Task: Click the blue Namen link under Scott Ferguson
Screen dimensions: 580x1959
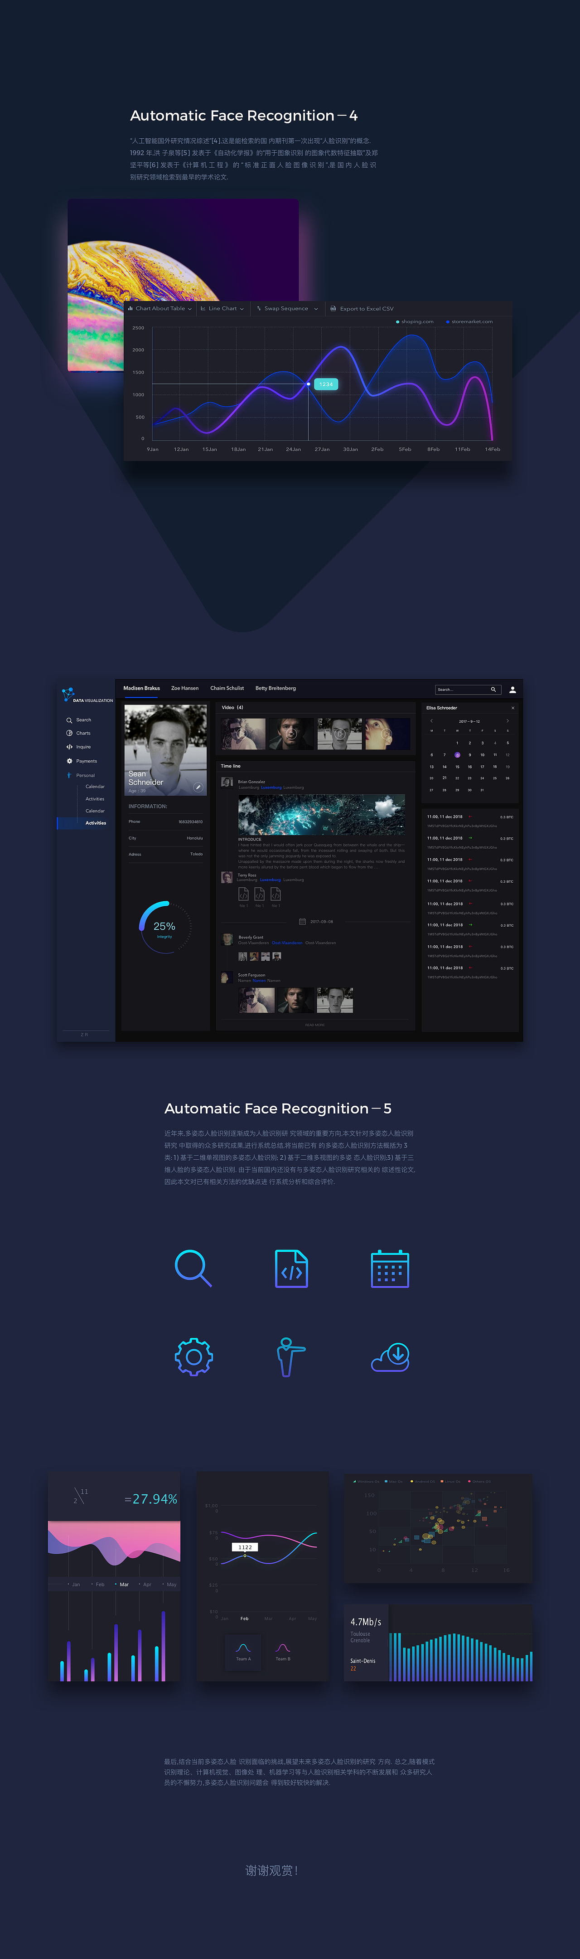Action: tap(259, 980)
